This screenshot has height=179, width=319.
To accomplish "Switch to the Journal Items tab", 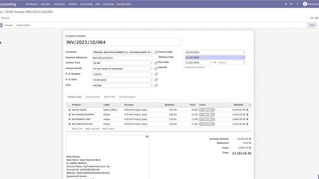I will 93,97.
